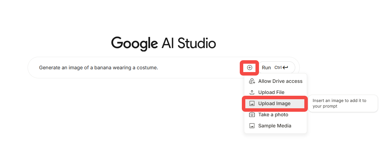Choose Upload Image from the menu
This screenshot has width=386, height=149.
coord(275,104)
